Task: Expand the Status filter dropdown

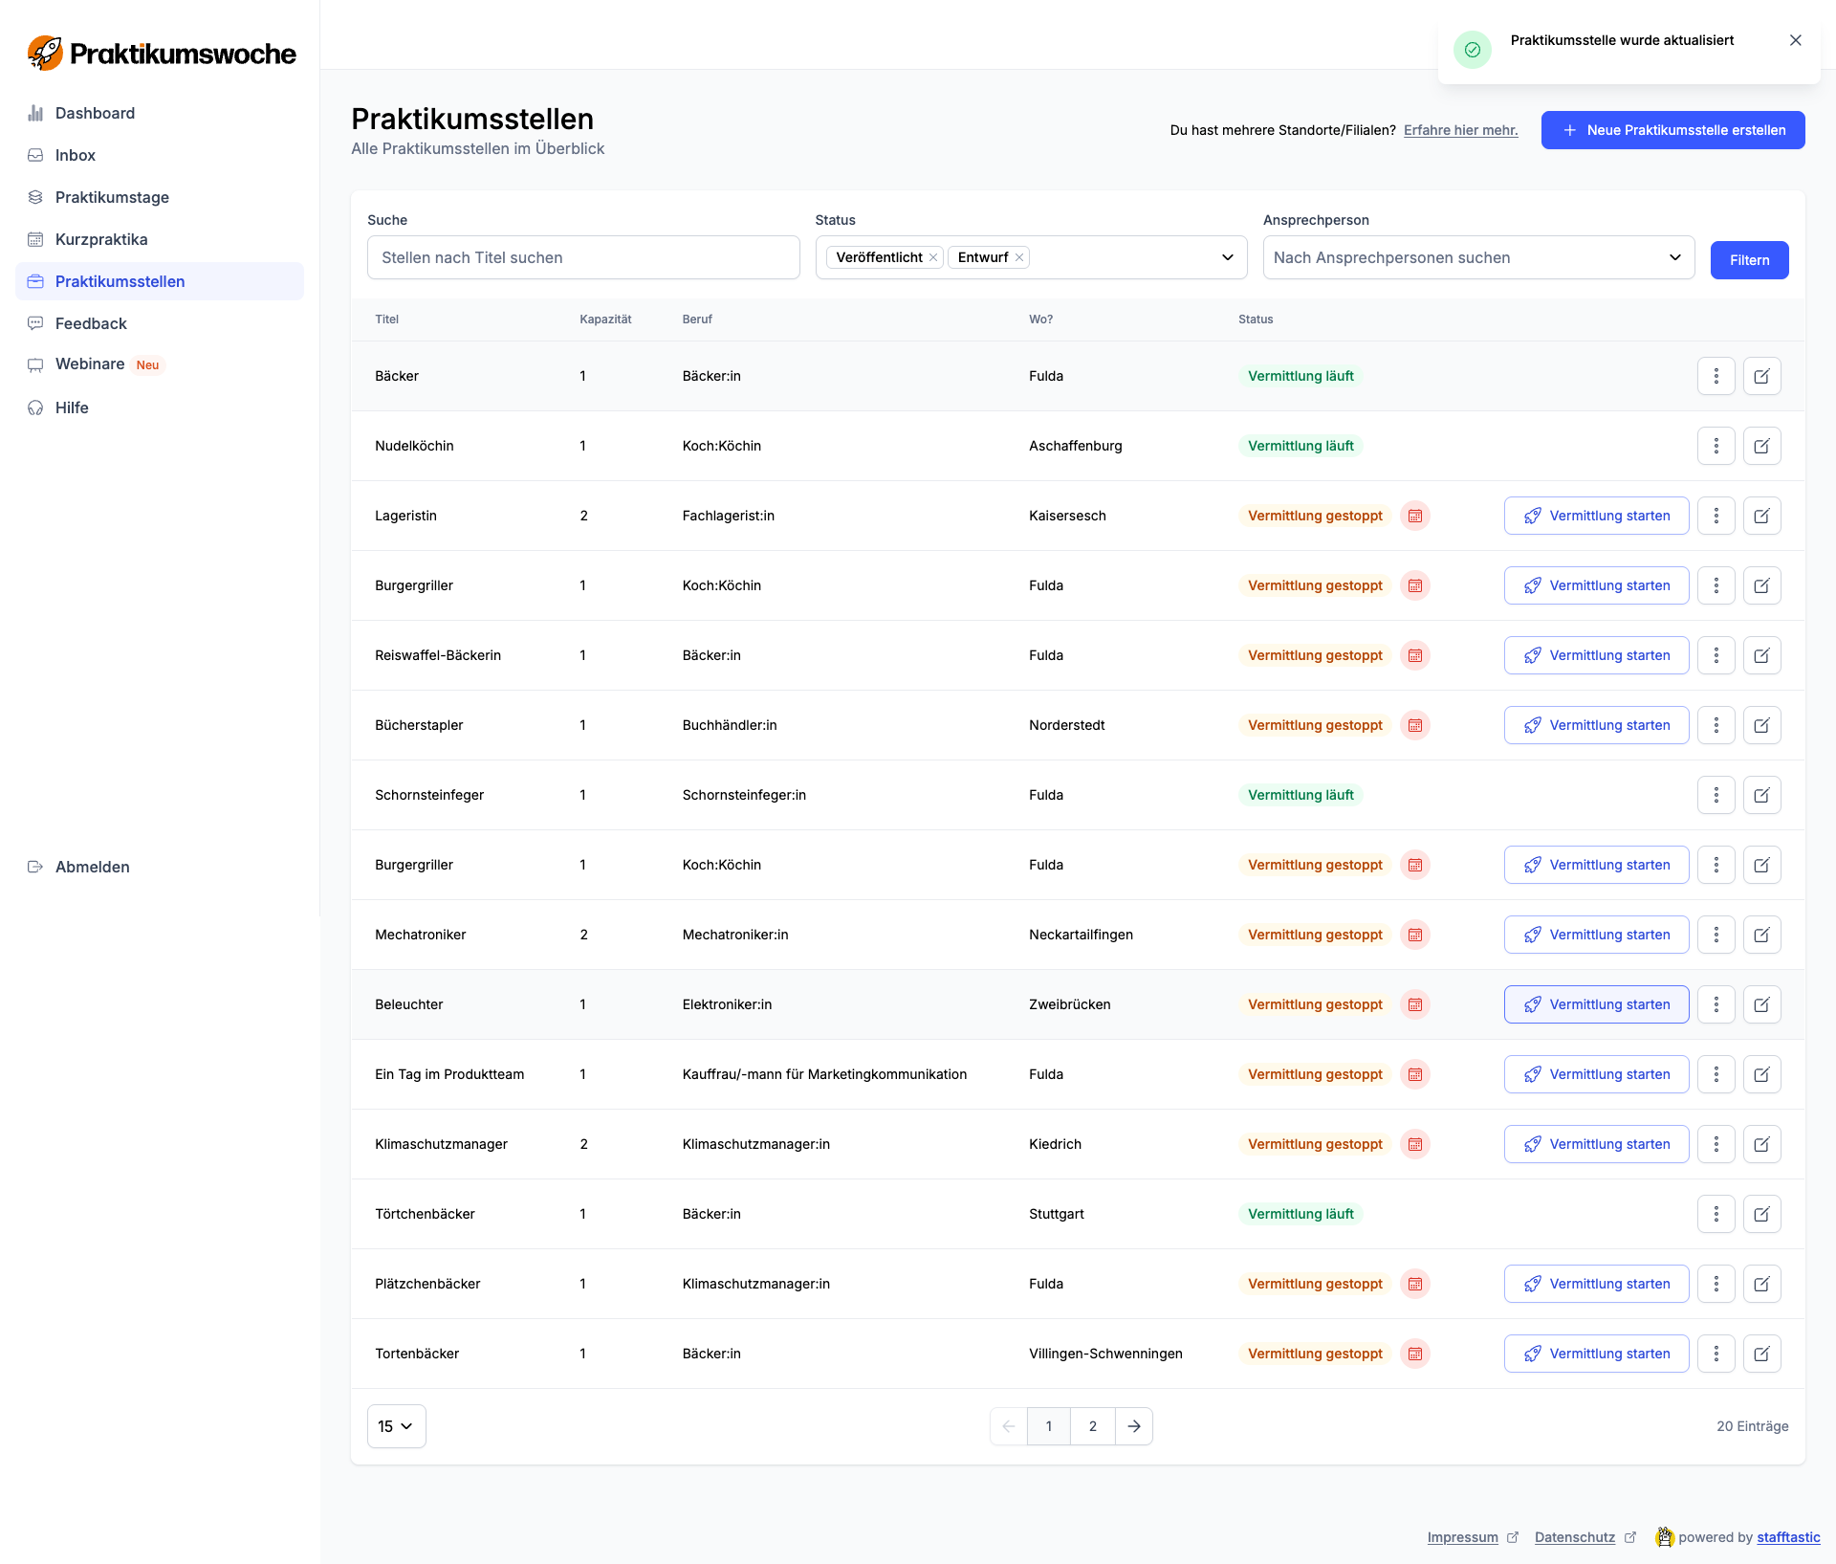Action: [x=1227, y=257]
